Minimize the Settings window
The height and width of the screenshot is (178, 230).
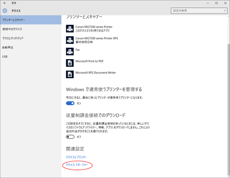[x=208, y=3]
